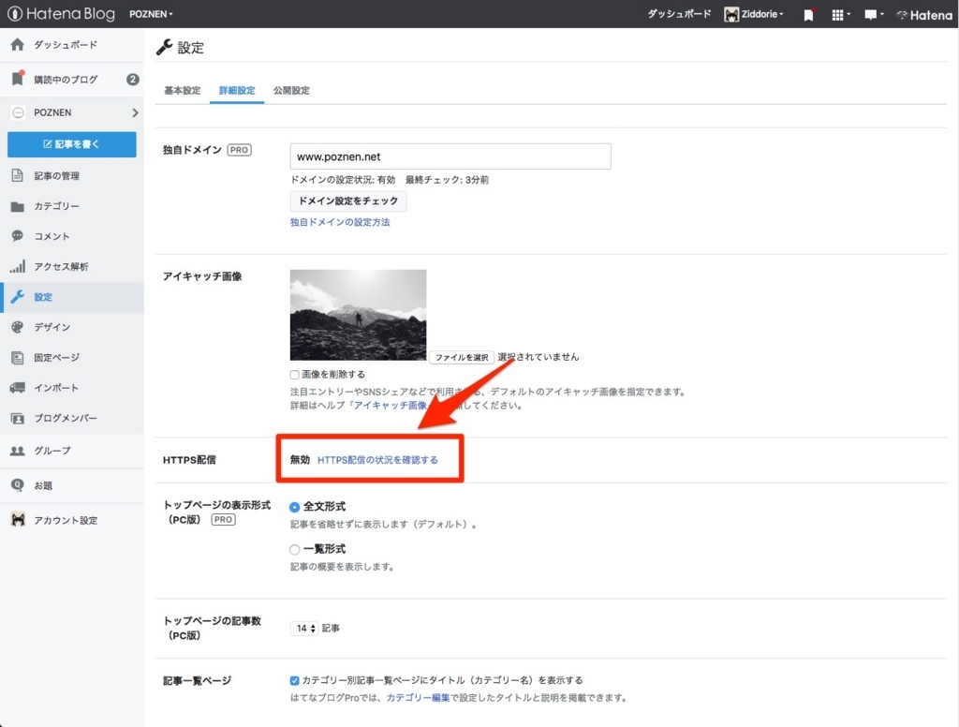Click the ドメイン設定をチェック button
Viewport: 959px width, 727px height.
click(347, 200)
